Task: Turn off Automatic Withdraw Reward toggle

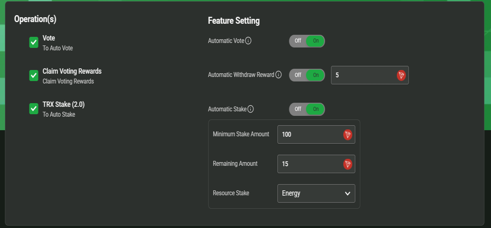Action: coord(298,75)
